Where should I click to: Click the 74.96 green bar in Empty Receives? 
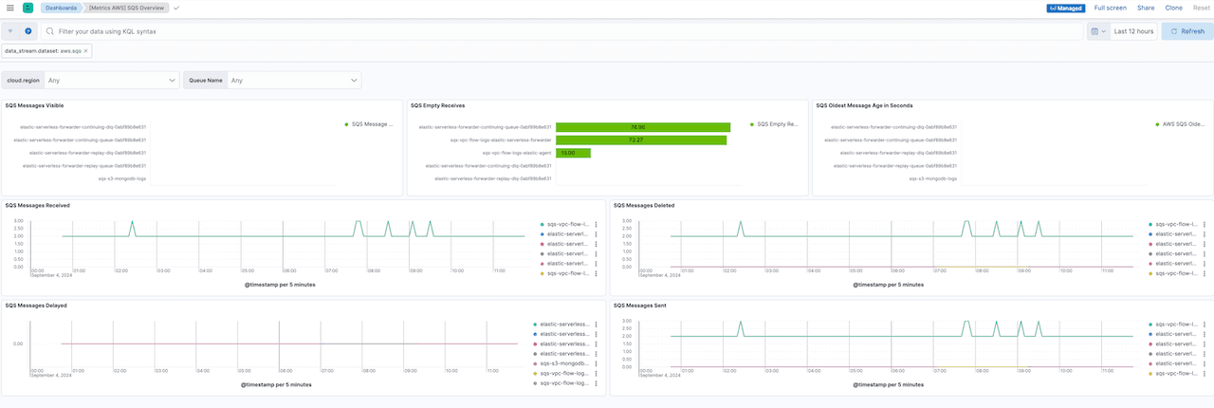point(643,126)
